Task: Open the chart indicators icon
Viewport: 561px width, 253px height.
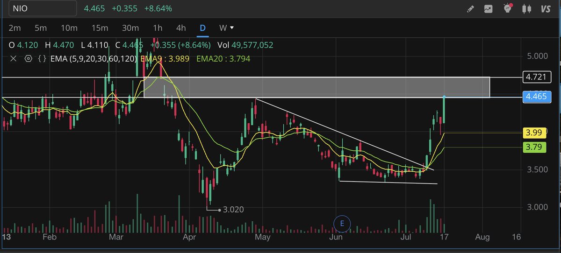Action: [x=489, y=8]
